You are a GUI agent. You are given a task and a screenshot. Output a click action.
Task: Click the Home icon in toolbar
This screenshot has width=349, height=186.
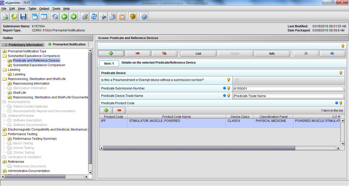(55, 17)
